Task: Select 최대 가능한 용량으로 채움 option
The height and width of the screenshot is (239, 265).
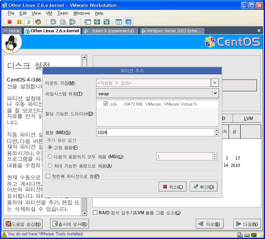Action: 50,166
